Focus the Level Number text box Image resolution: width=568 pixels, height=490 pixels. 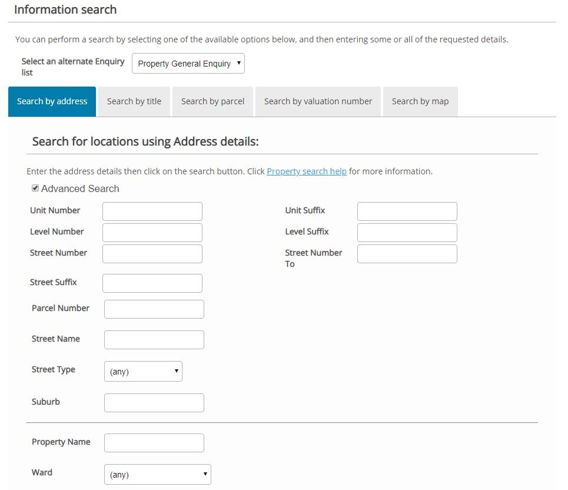(152, 233)
